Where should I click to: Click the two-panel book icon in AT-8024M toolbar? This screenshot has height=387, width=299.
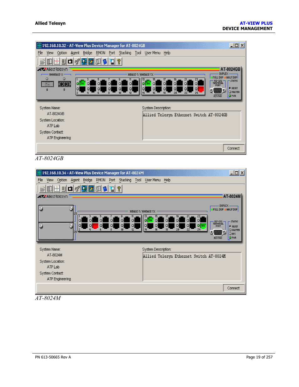pos(50,189)
